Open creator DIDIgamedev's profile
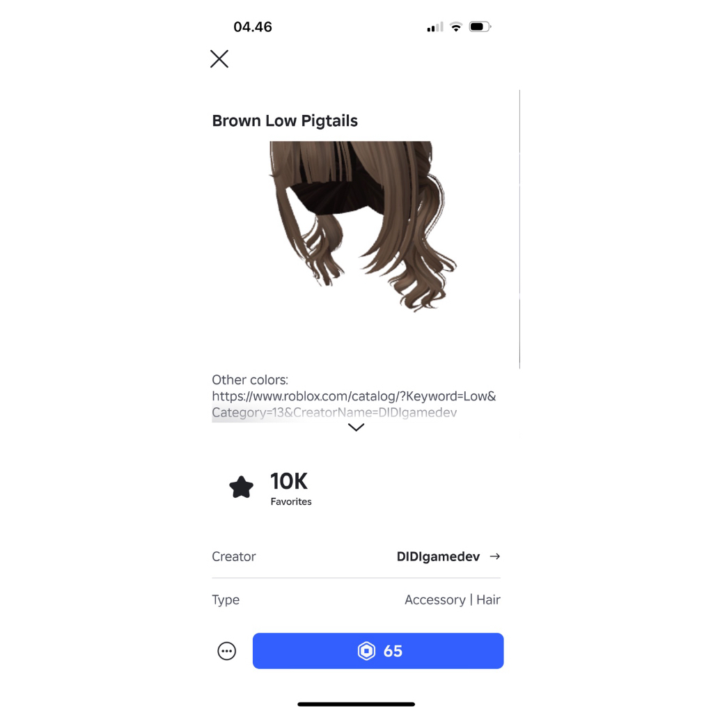Image resolution: width=713 pixels, height=713 pixels. [x=438, y=556]
